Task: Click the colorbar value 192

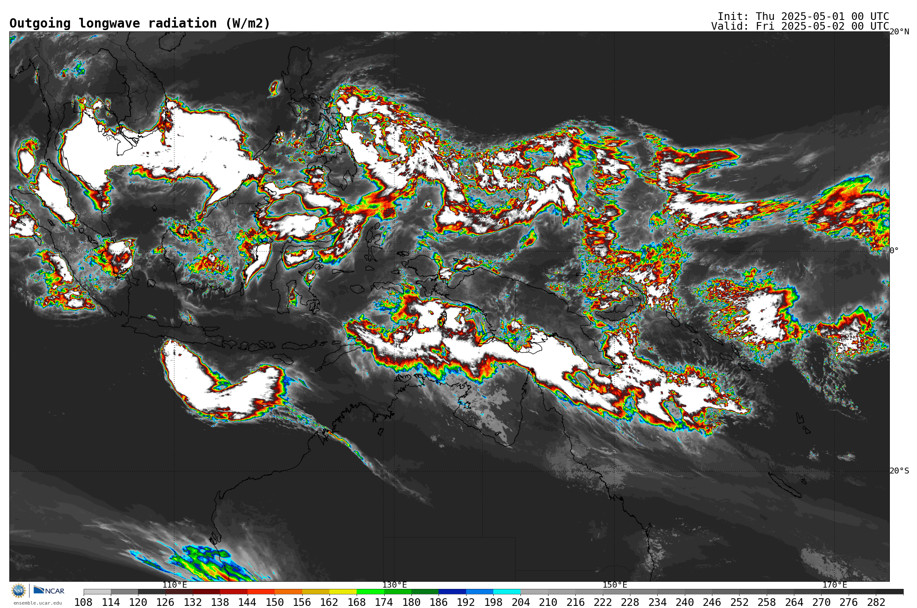Action: tap(466, 602)
